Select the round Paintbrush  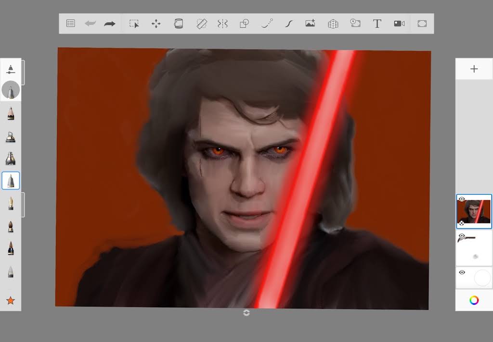coord(11,226)
